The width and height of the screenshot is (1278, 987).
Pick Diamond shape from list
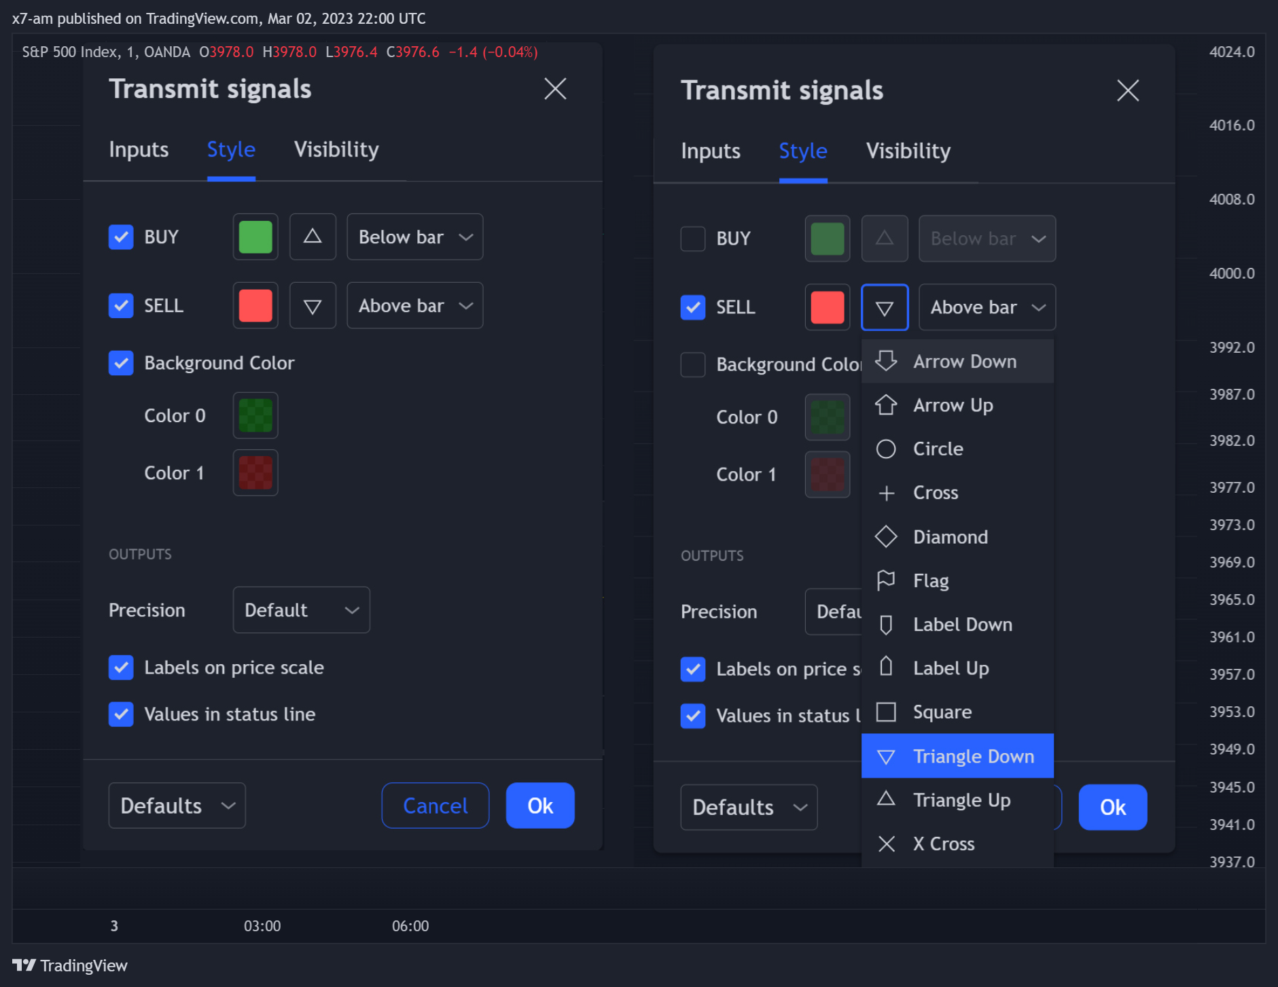[x=957, y=537]
